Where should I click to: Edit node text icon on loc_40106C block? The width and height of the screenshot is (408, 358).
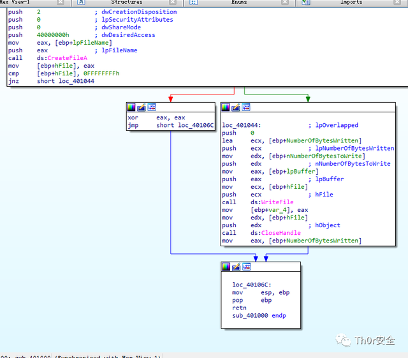click(x=237, y=267)
